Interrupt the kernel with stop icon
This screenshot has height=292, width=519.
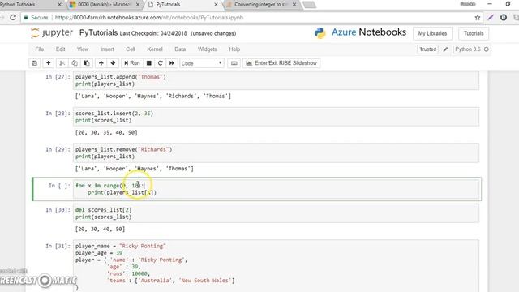[149, 63]
